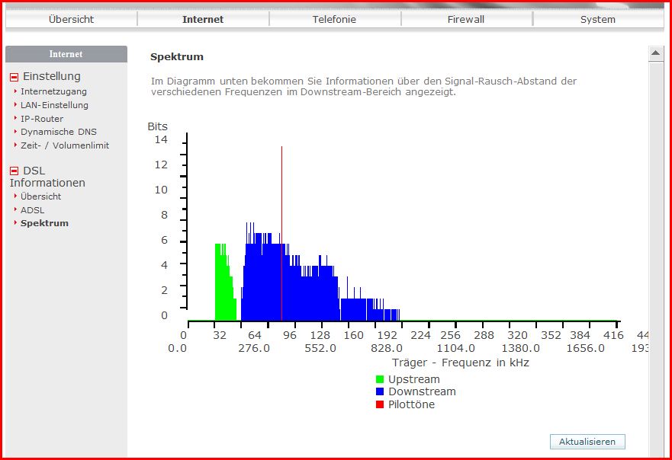Click the red Pilottöne legend swatch

(380, 404)
